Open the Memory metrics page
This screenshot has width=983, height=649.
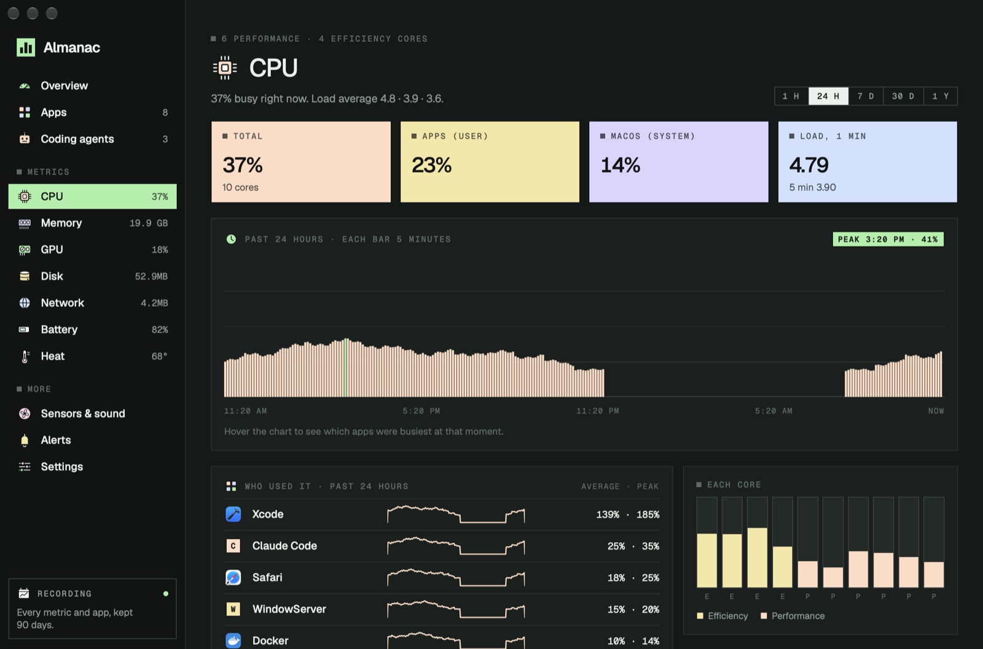[x=92, y=223]
